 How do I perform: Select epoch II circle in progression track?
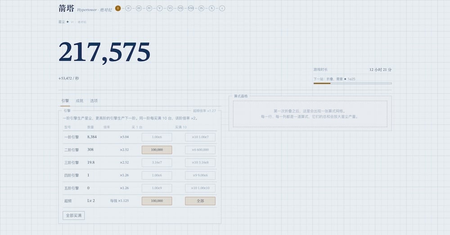pos(128,8)
